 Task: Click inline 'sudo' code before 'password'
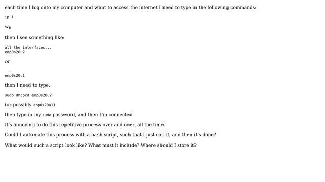click(x=47, y=115)
